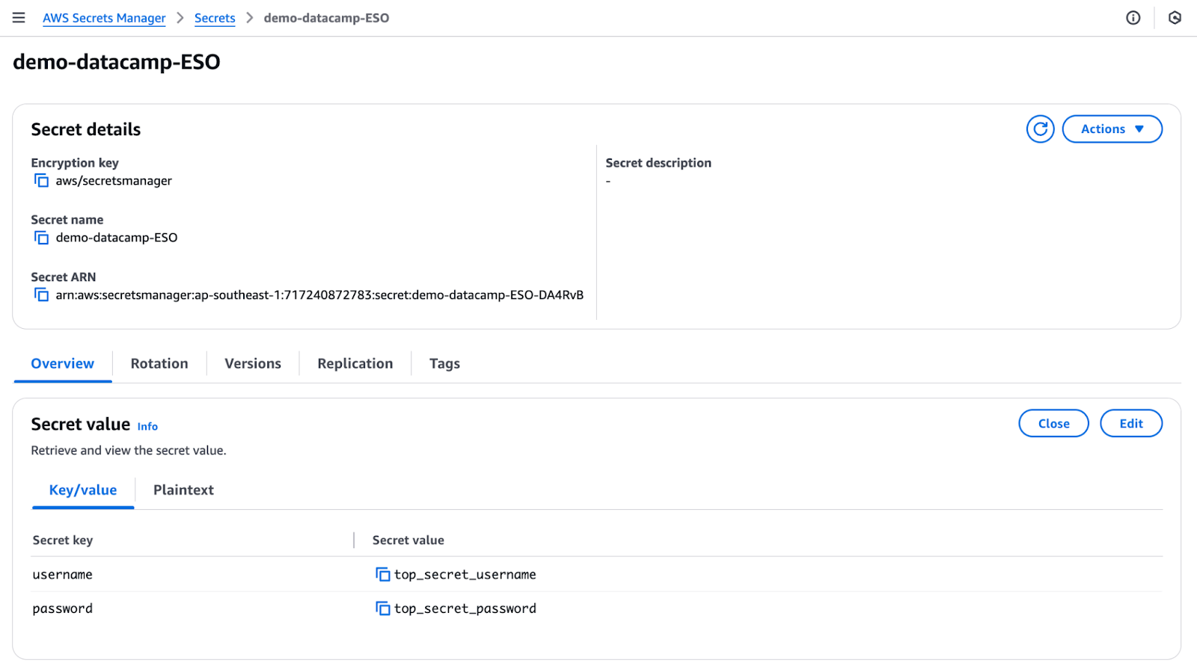Switch to Plaintext view tab
The image size is (1197, 672).
183,490
